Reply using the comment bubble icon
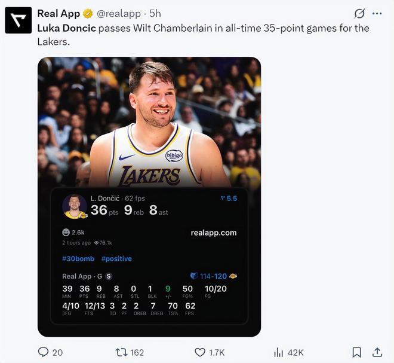The height and width of the screenshot is (363, 394). pyautogui.click(x=44, y=352)
